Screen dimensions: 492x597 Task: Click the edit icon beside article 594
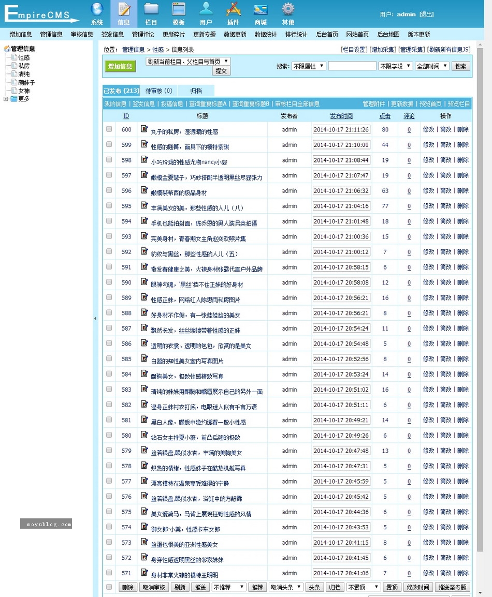coord(144,220)
